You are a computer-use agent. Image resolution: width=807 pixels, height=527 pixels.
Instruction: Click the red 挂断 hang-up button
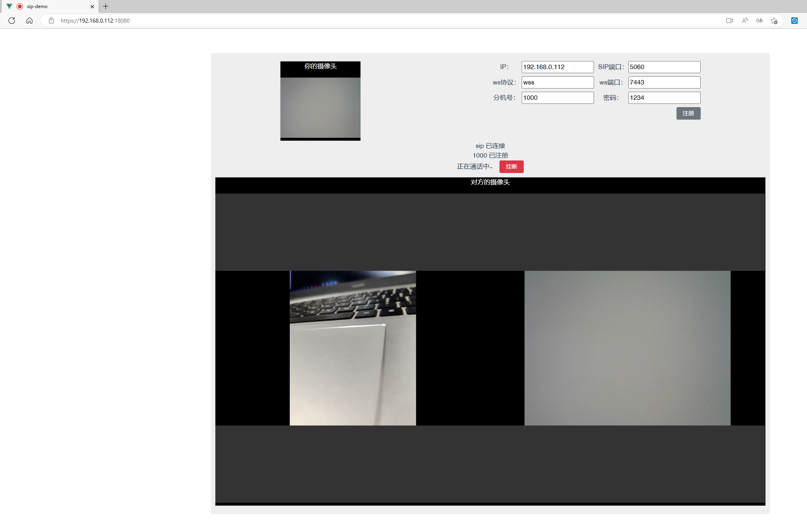(x=511, y=167)
